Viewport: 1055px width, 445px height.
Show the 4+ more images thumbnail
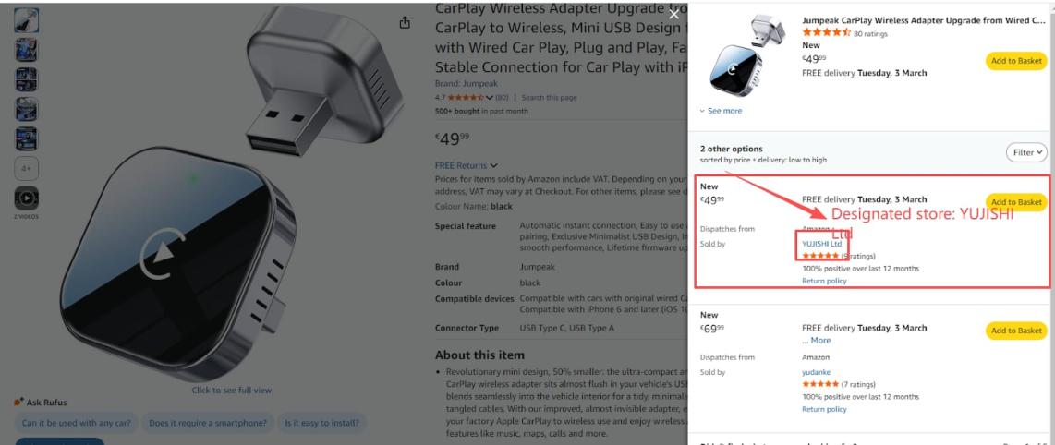pos(26,169)
